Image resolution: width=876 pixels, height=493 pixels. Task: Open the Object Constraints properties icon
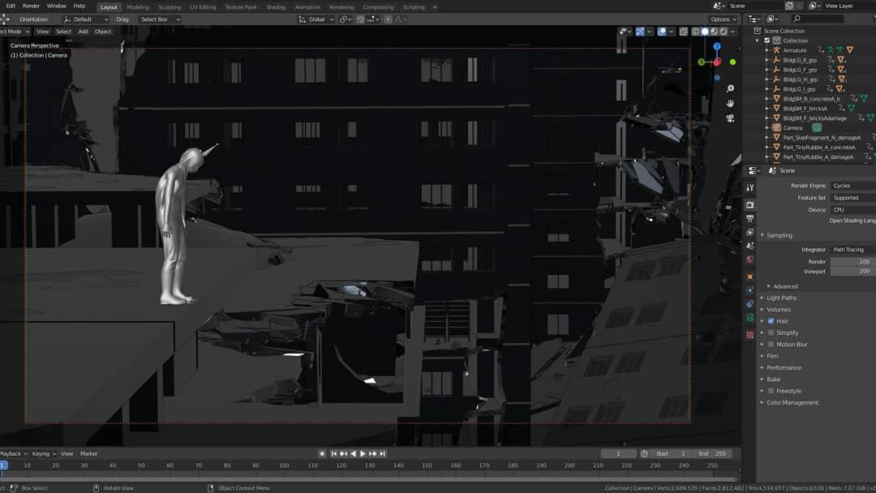tap(749, 304)
